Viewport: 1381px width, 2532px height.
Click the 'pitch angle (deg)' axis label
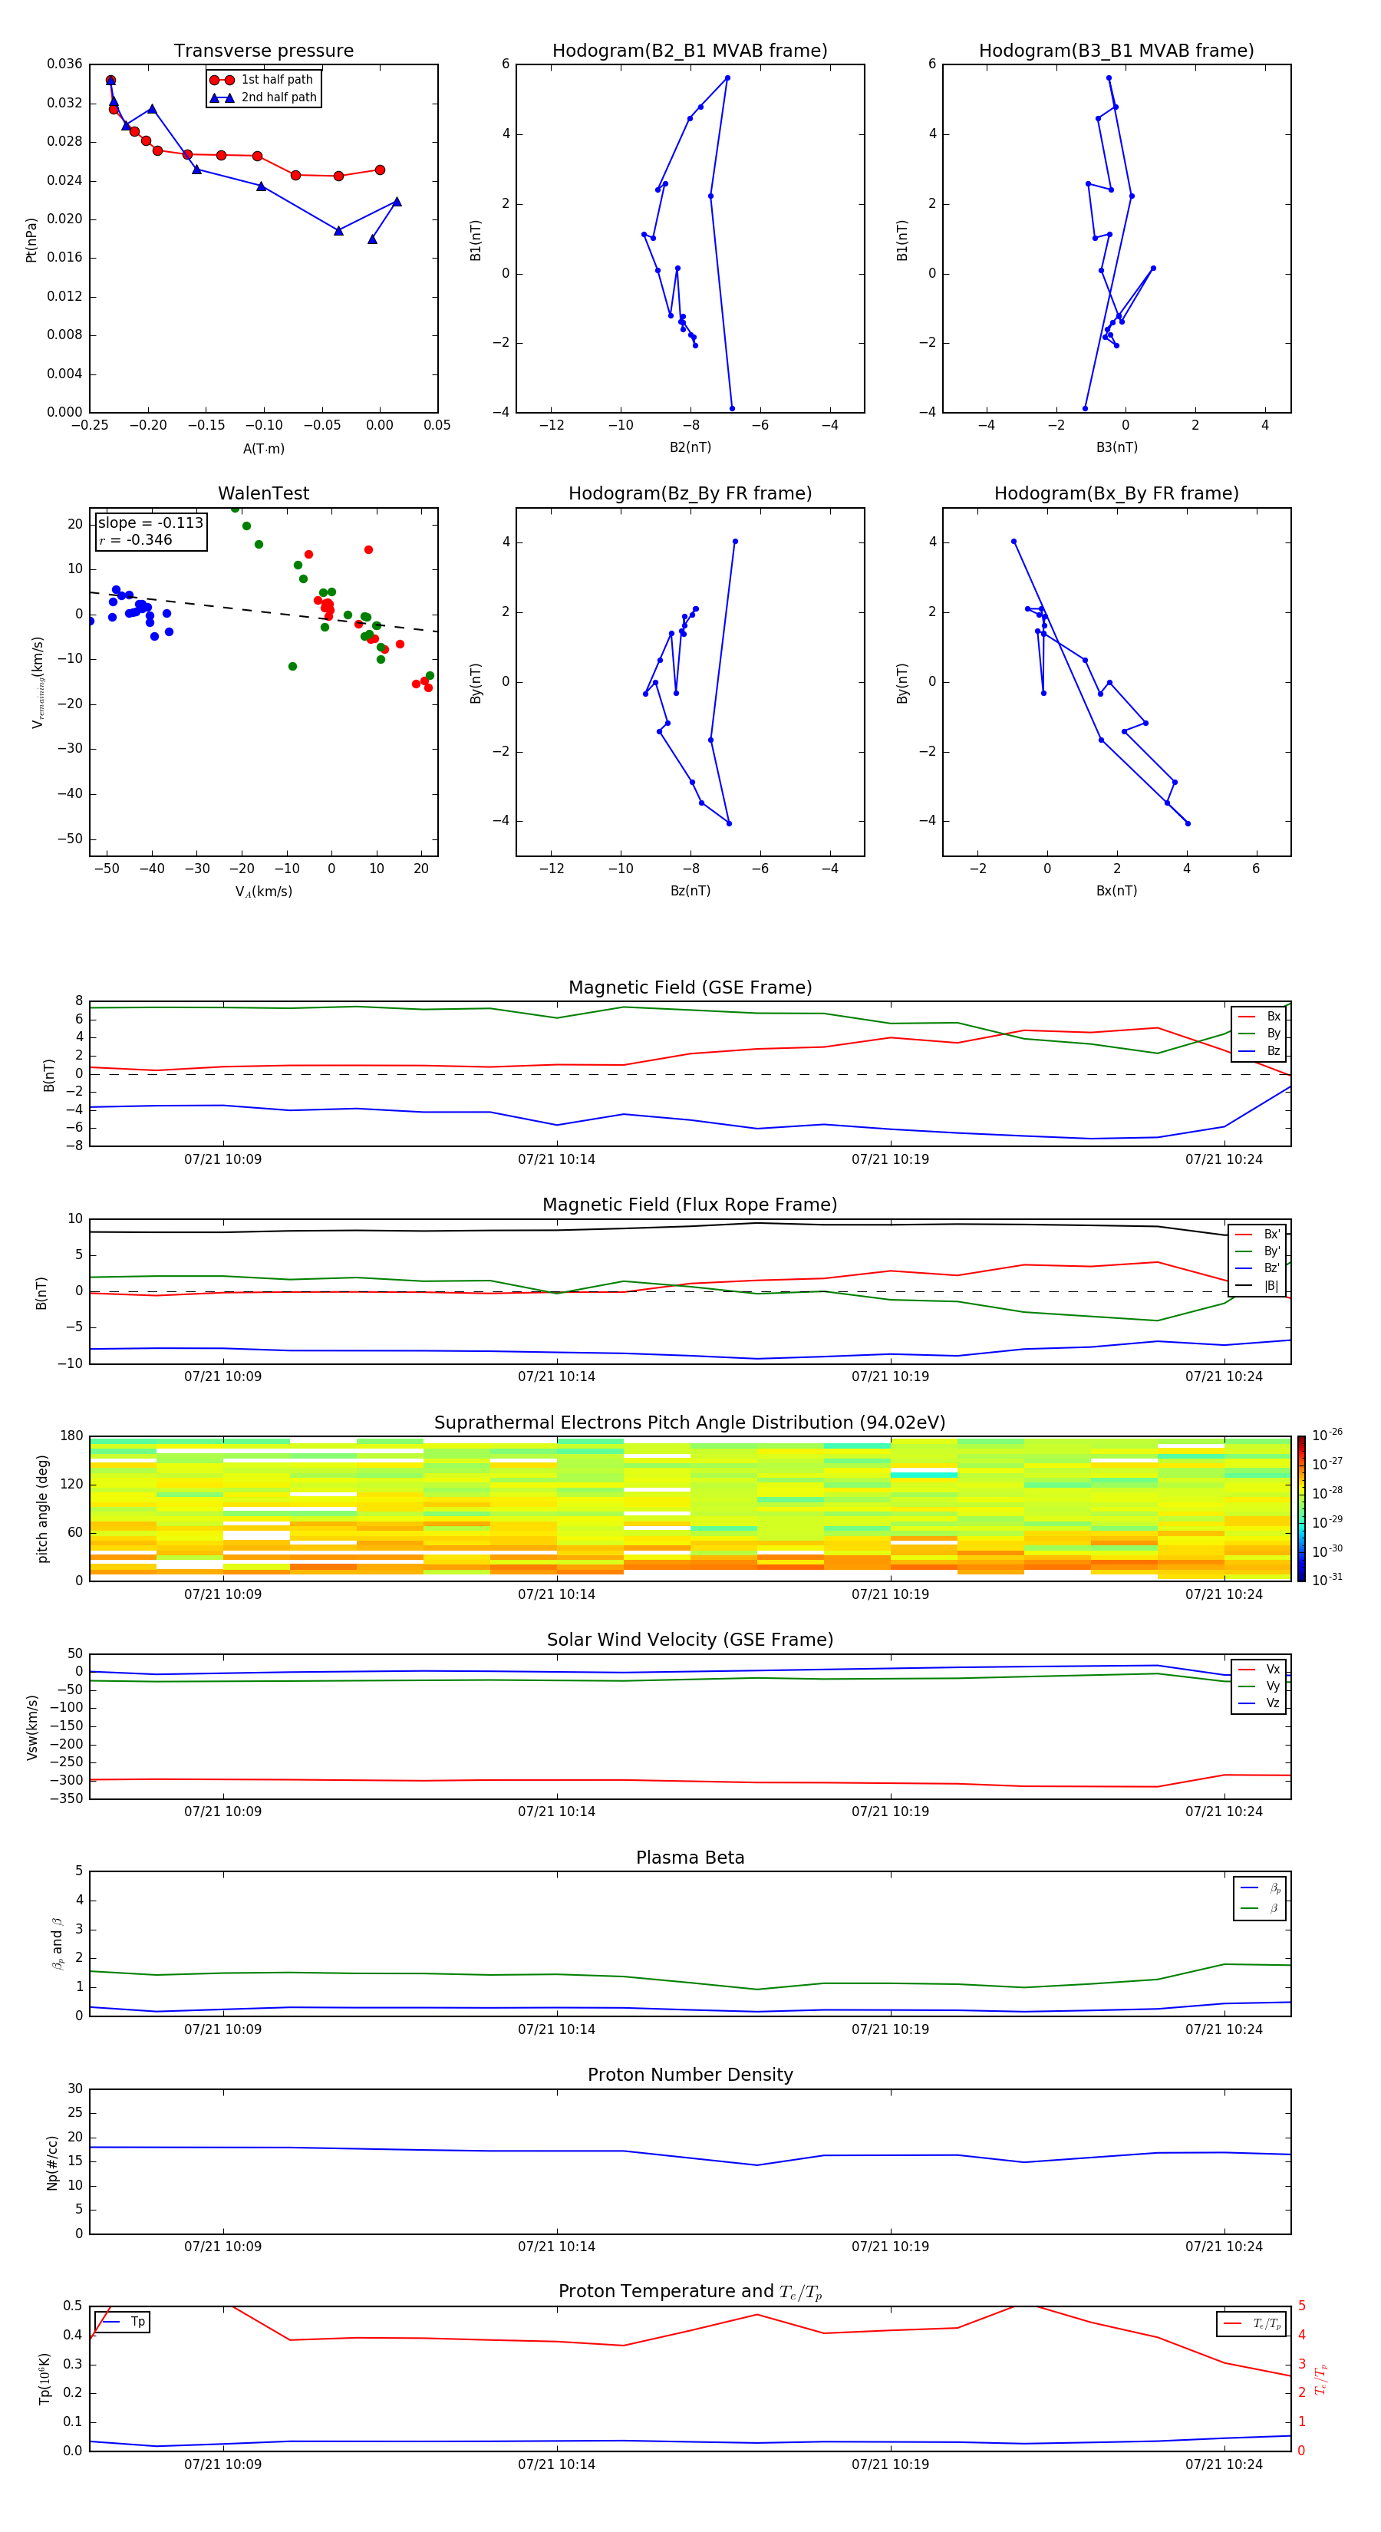click(x=42, y=1508)
